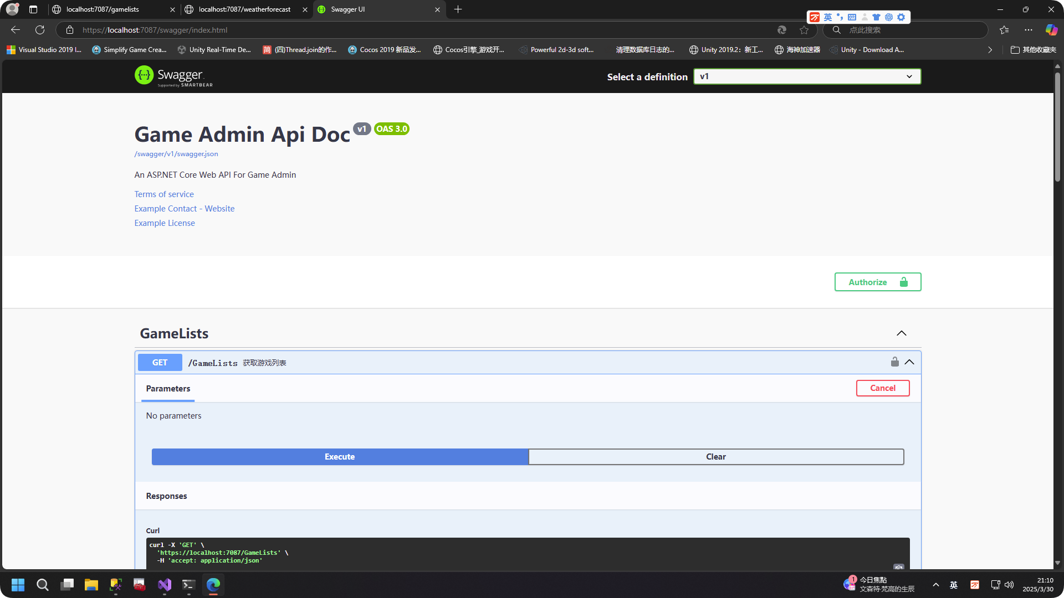This screenshot has height=598, width=1064.
Task: Open the favorites list icon in toolbar
Action: [1004, 30]
